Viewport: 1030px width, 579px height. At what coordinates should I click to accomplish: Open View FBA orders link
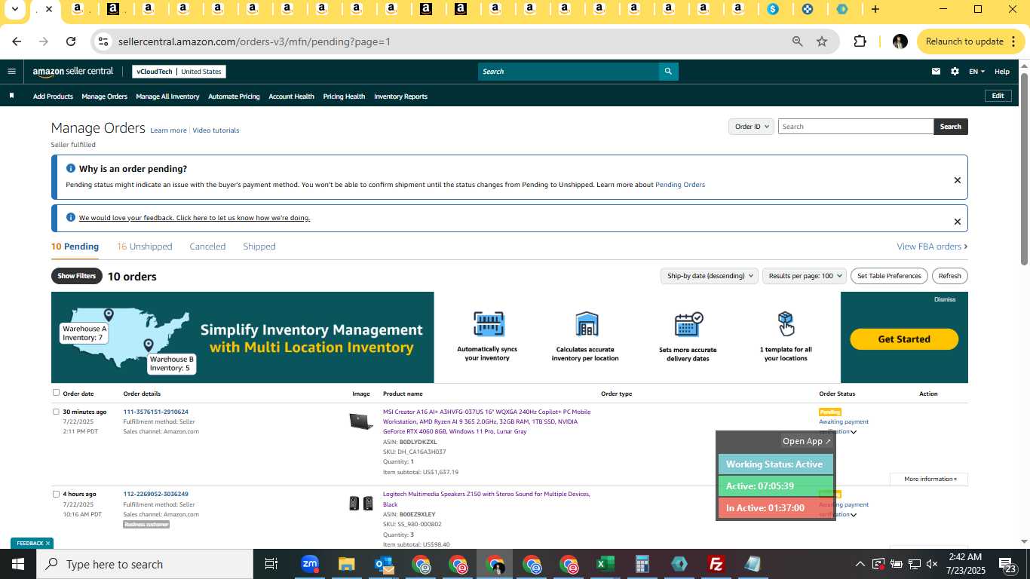[932, 247]
